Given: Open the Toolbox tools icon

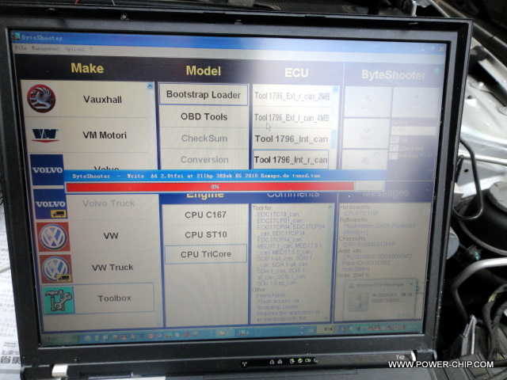Looking at the screenshot, I should click(58, 299).
